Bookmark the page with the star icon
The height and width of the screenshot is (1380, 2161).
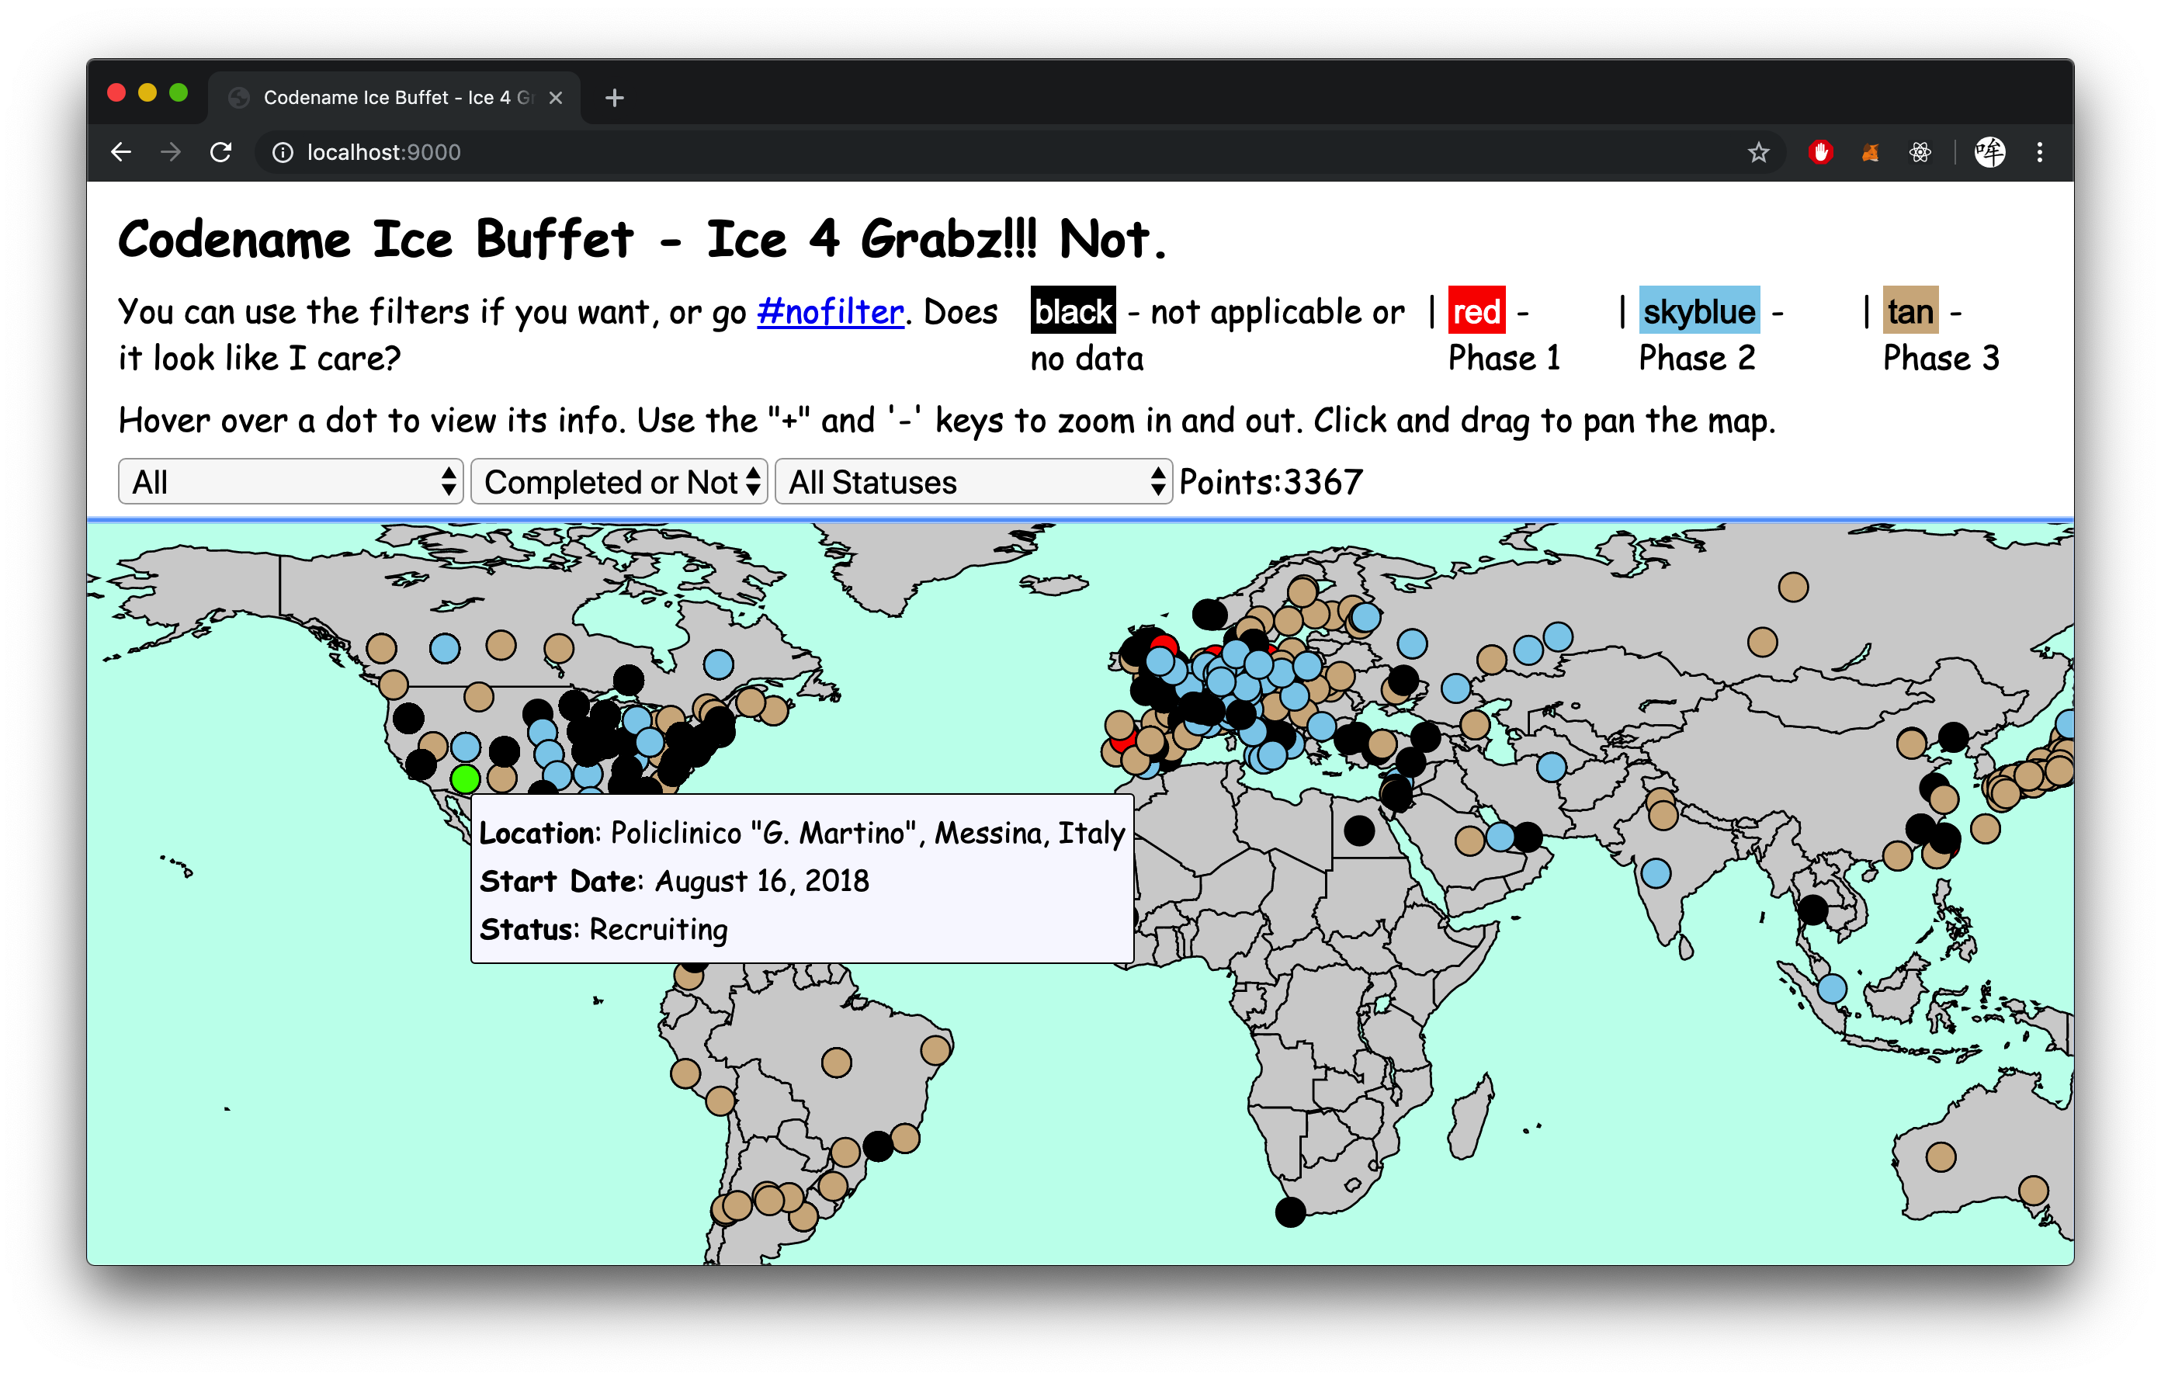(1758, 153)
